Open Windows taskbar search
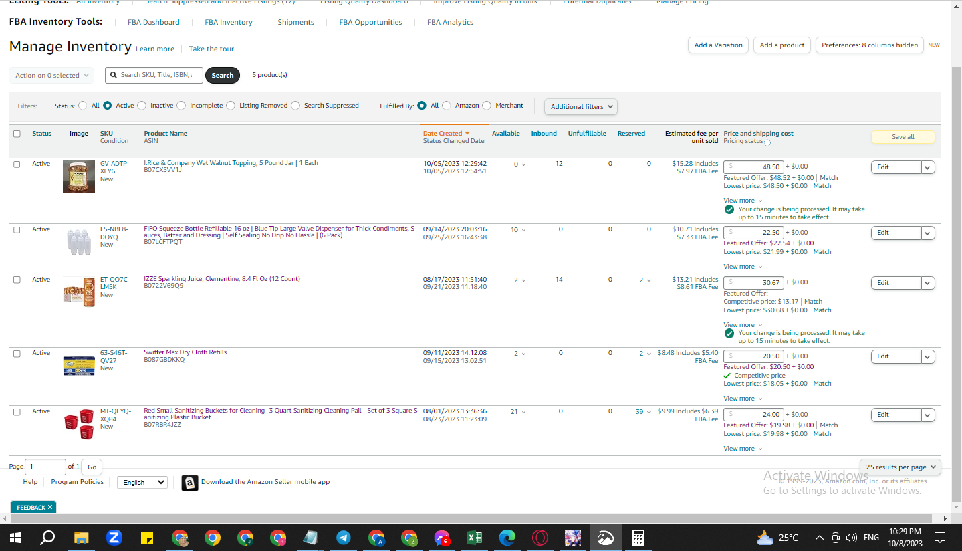Image resolution: width=962 pixels, height=551 pixels. pyautogui.click(x=47, y=538)
